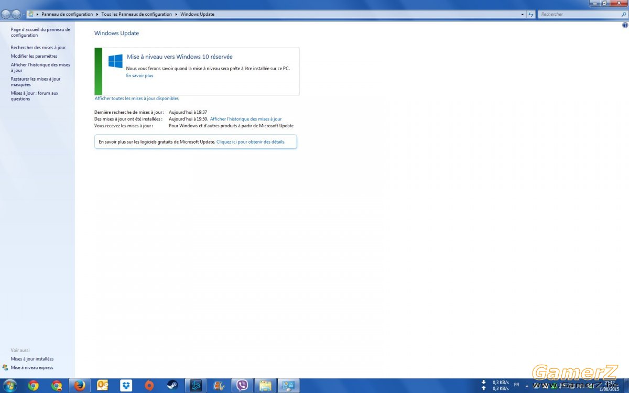The height and width of the screenshot is (393, 629).
Task: Click Mise à niveau vers Windows 10 réservée
Action: click(x=180, y=57)
